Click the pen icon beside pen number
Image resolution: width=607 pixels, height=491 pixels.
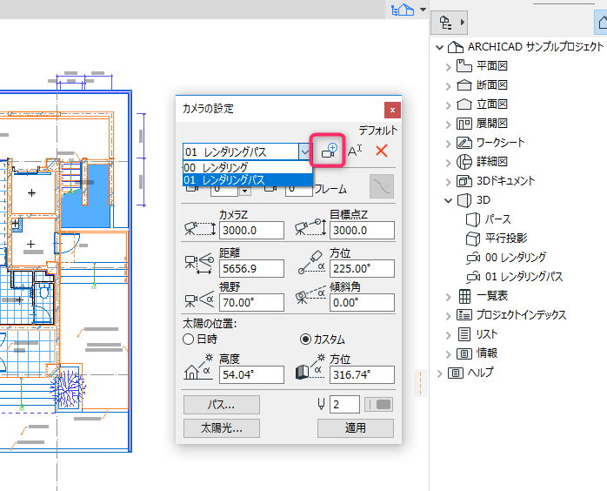coord(321,404)
